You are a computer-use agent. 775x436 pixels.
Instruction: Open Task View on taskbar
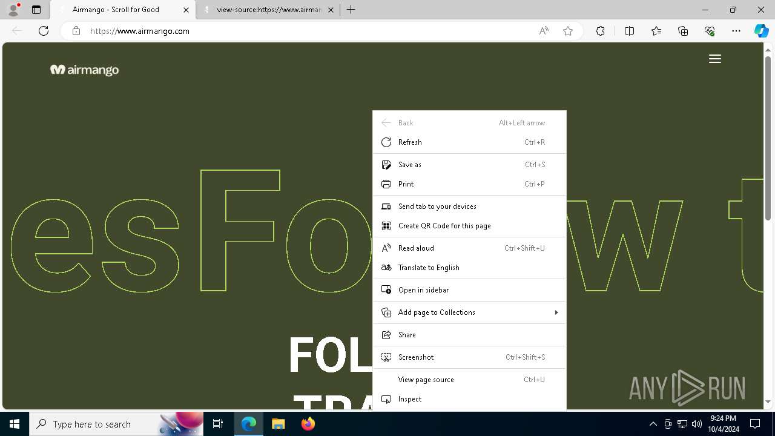(x=218, y=424)
